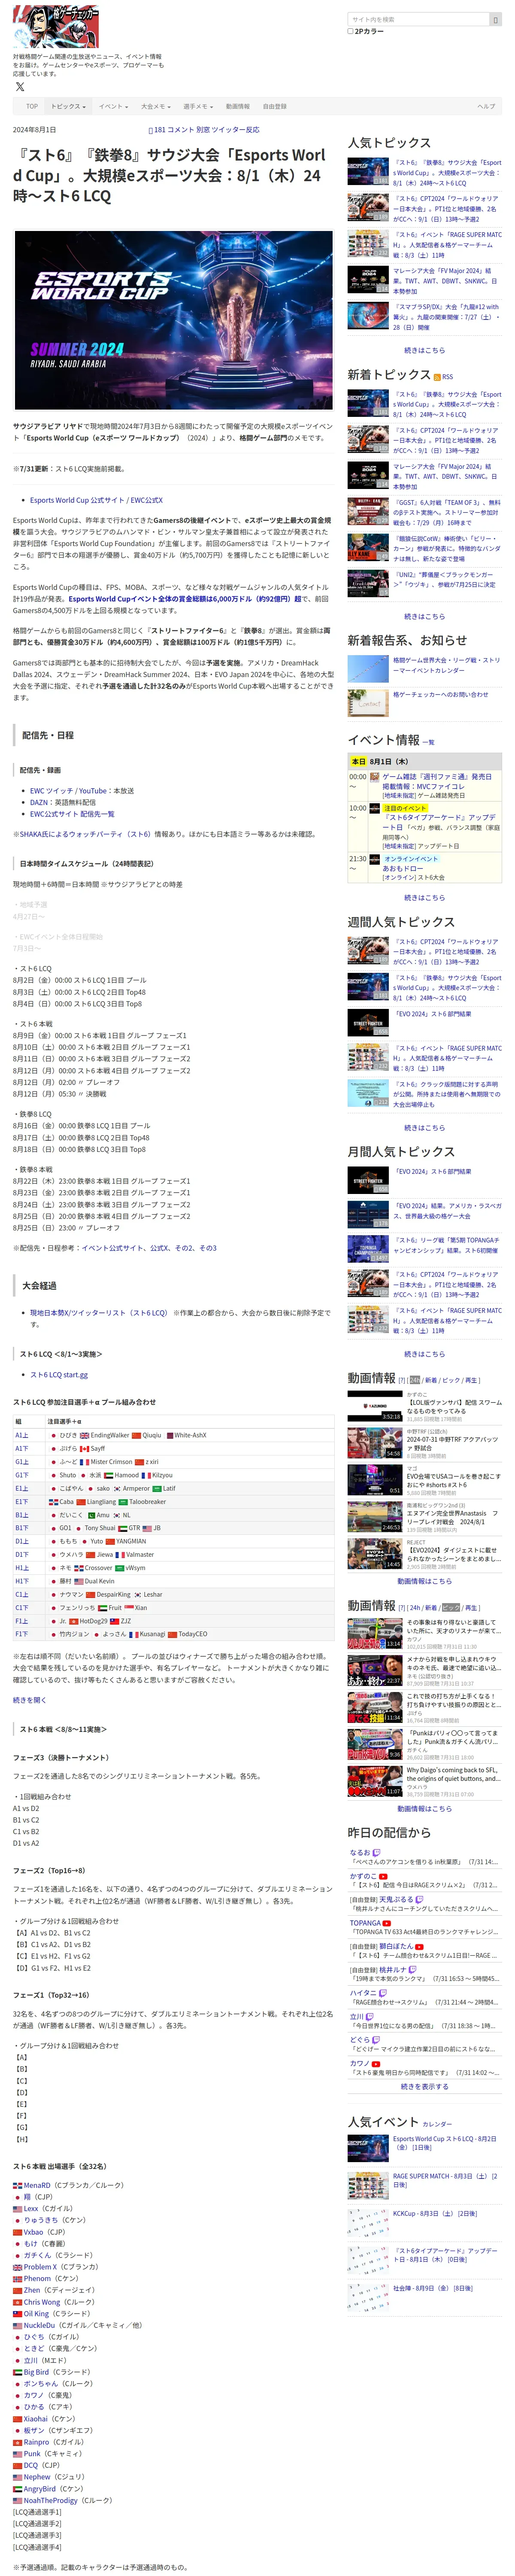Click the Twitch icon next to 立川
515x2576 pixels.
click(x=370, y=2017)
